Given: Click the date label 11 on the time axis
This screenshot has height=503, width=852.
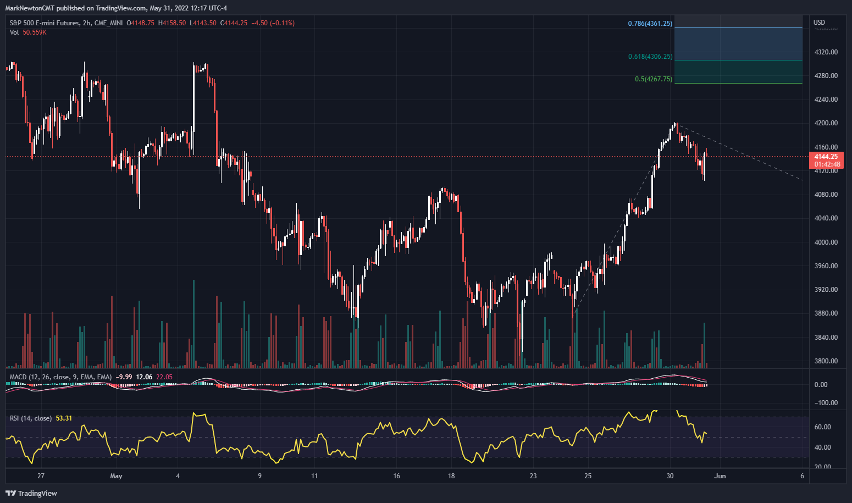Looking at the screenshot, I should (x=314, y=476).
